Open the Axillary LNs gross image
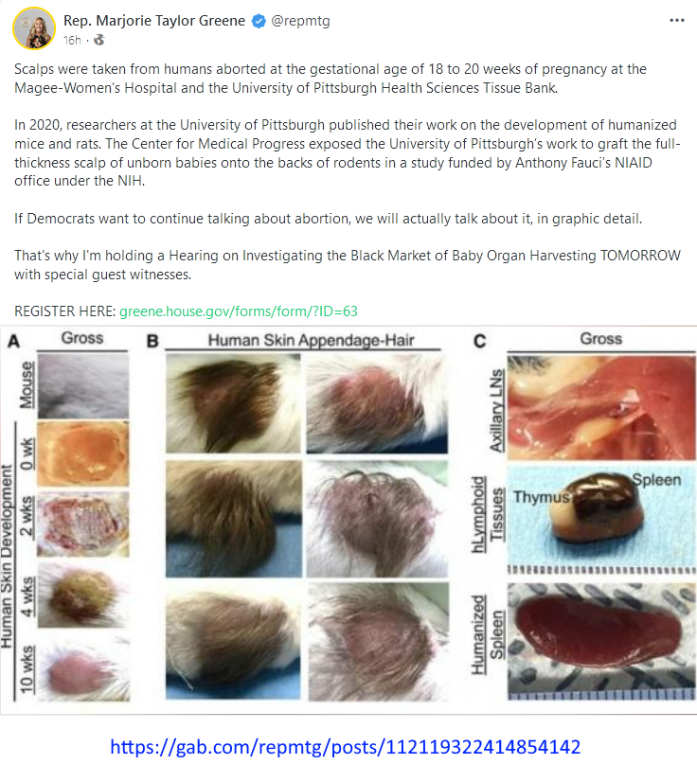 click(601, 407)
